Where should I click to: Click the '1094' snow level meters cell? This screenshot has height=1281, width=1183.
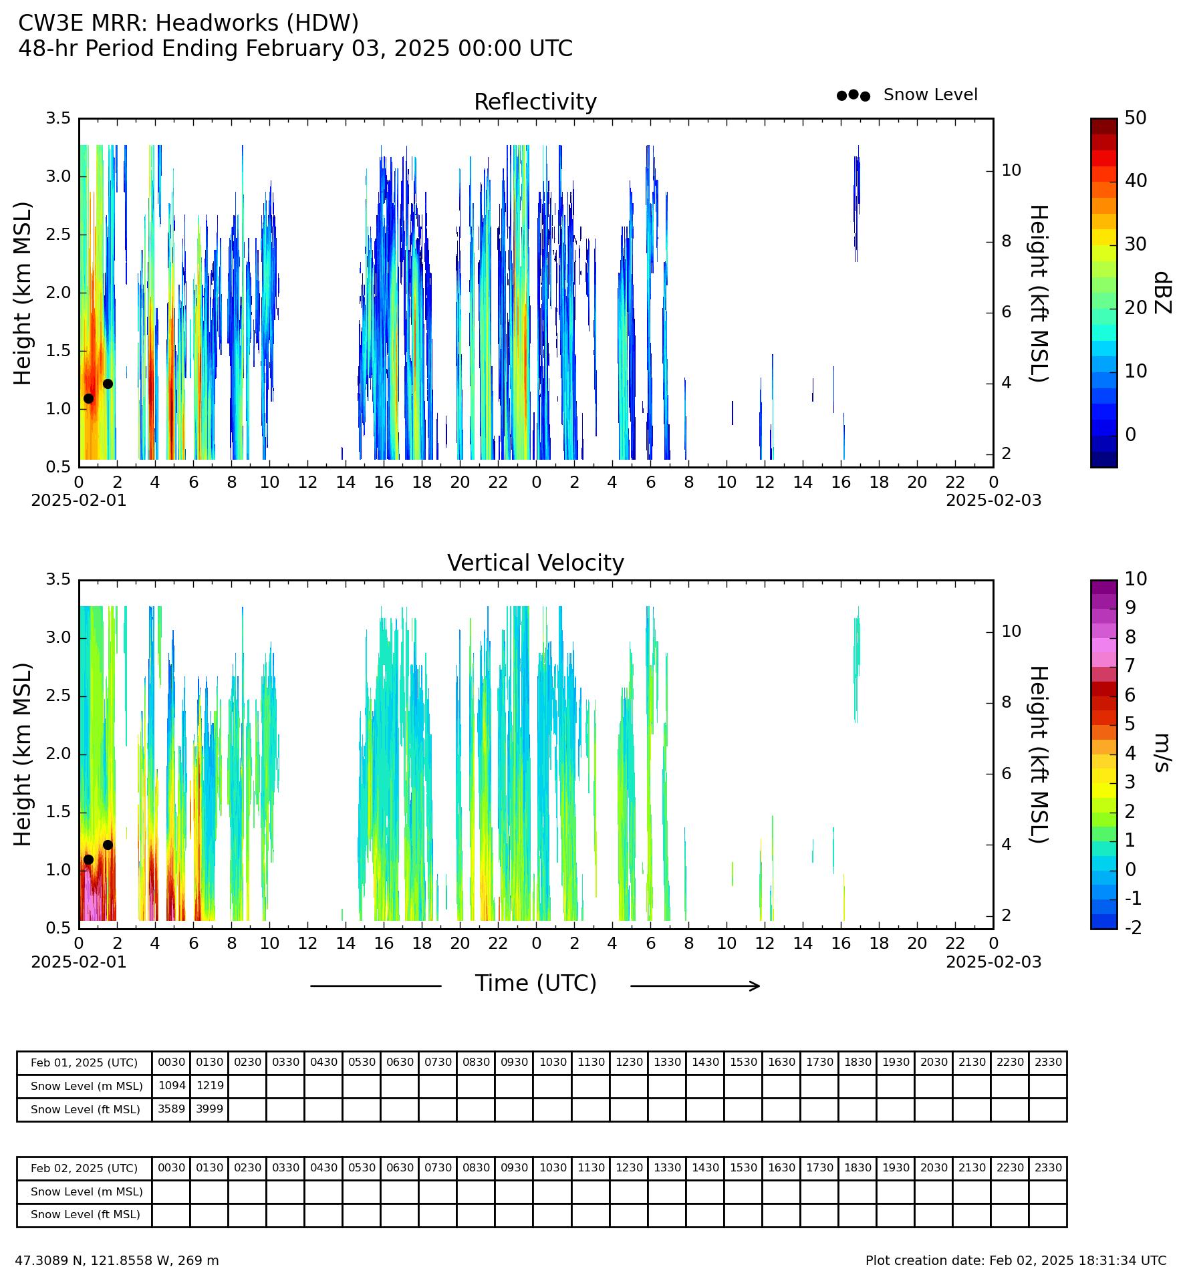(x=171, y=1086)
